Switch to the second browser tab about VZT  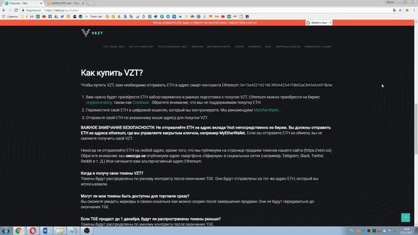65,3
